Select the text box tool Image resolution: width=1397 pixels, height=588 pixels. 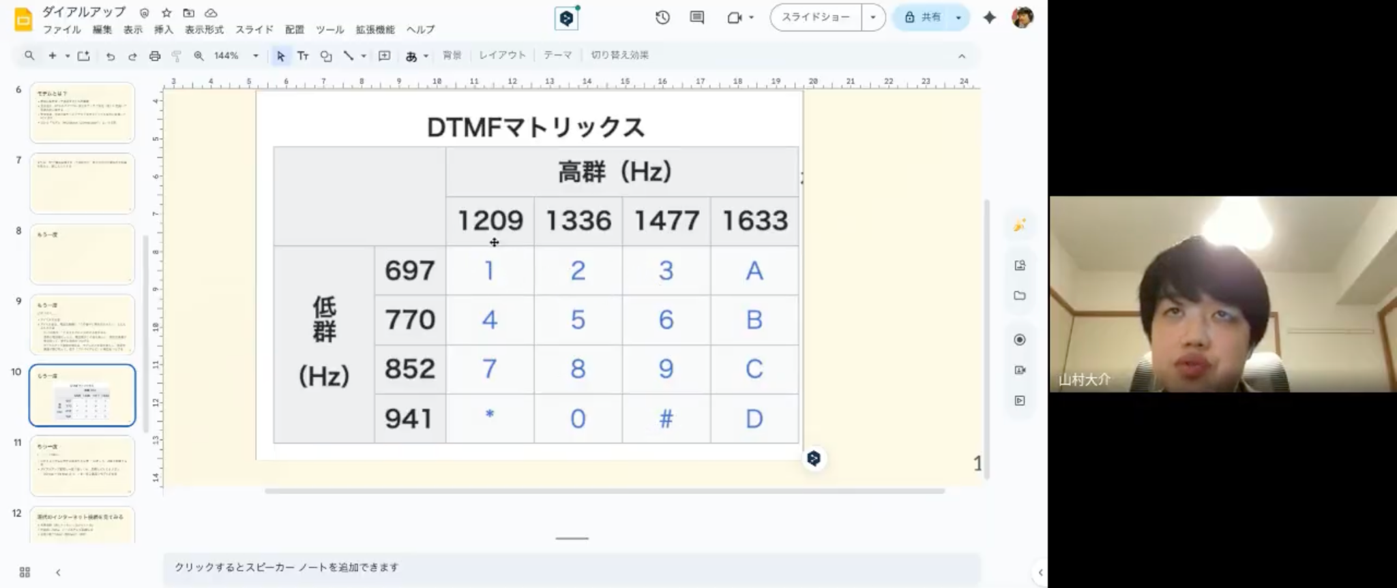coord(303,56)
